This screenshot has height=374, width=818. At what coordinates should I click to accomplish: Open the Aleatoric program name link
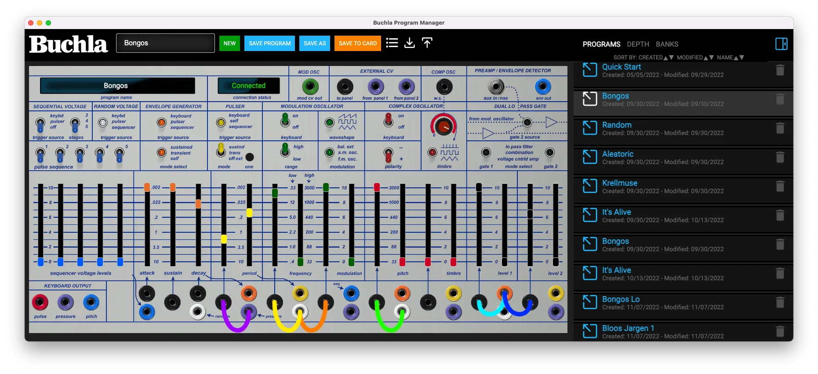tap(618, 154)
